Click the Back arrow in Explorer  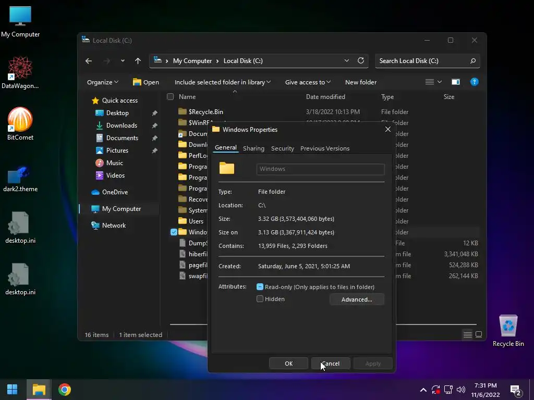[89, 61]
